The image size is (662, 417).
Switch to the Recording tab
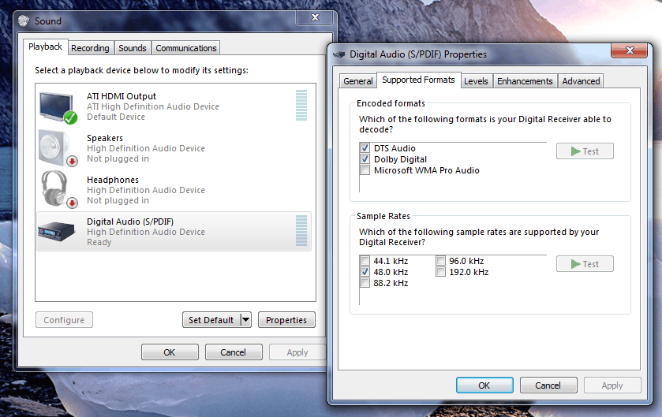(90, 48)
